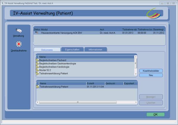Open the Direktaufnahme red cross icon
The height and width of the screenshot is (125, 178).
pyautogui.click(x=19, y=44)
